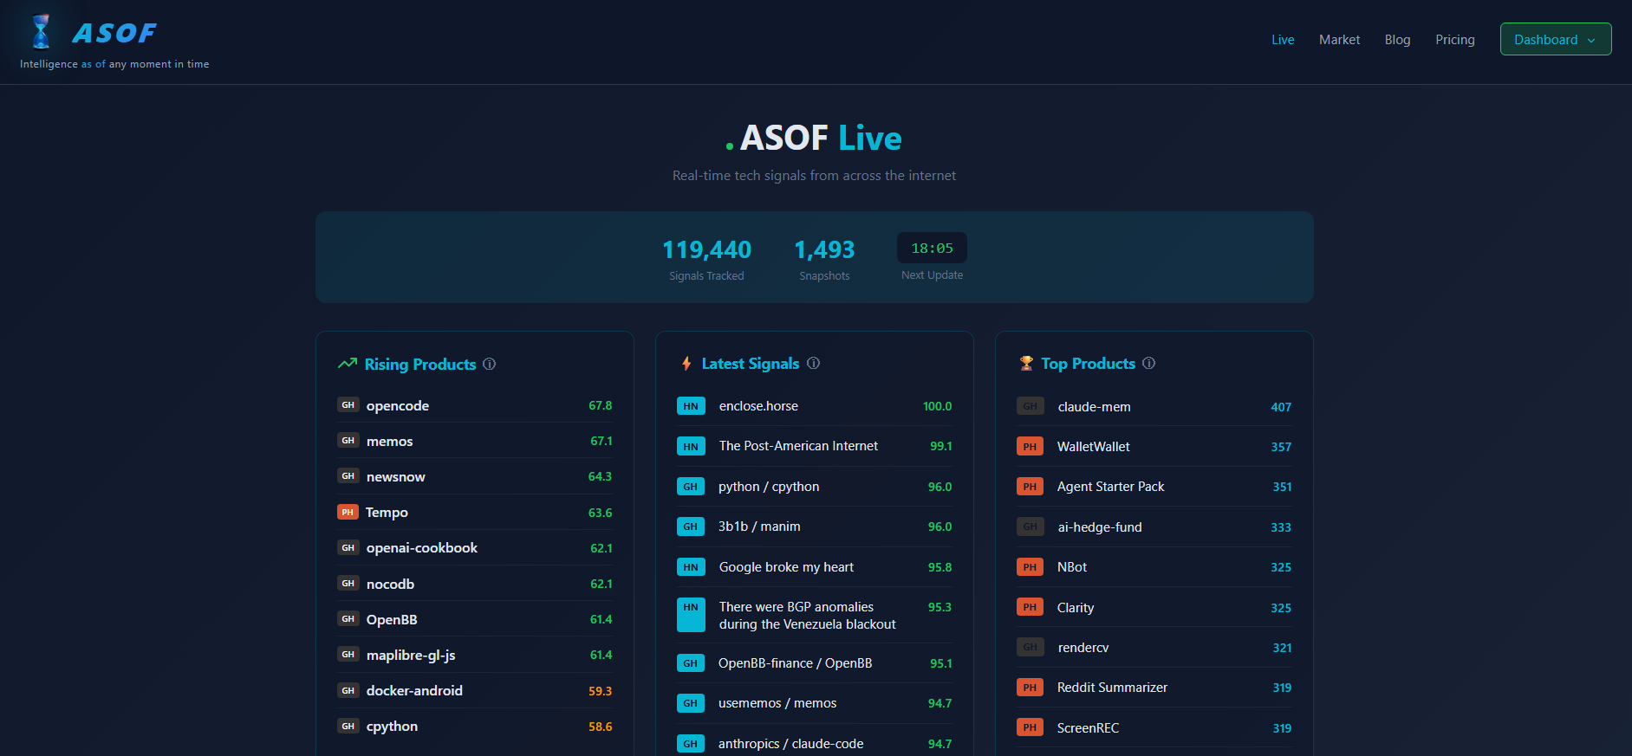
Task: Click the HN badge for BGP anomalies item
Action: (x=691, y=615)
